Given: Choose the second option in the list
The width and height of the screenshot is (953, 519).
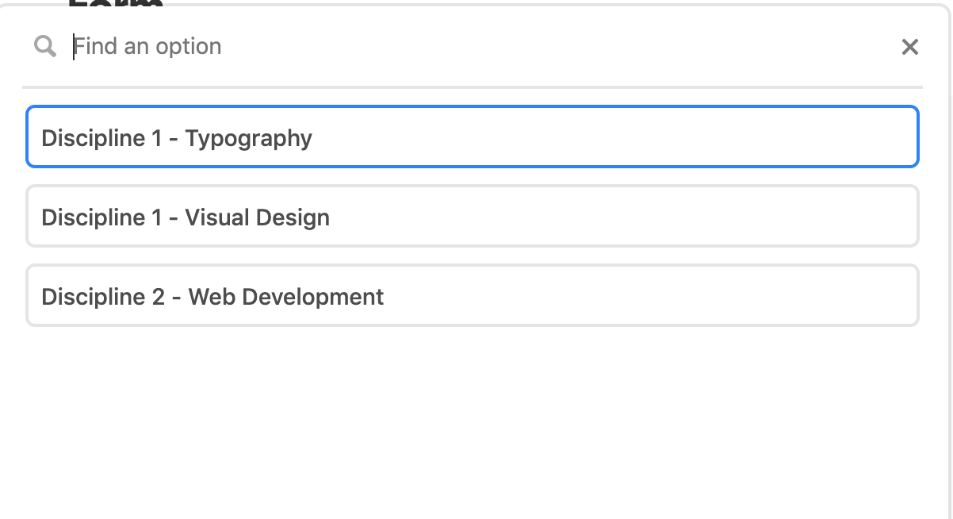Looking at the screenshot, I should [473, 216].
